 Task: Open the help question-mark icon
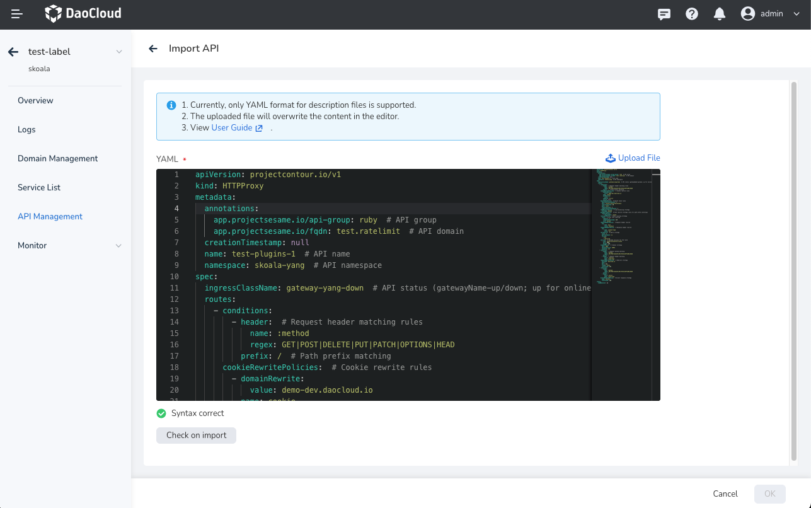click(x=691, y=13)
